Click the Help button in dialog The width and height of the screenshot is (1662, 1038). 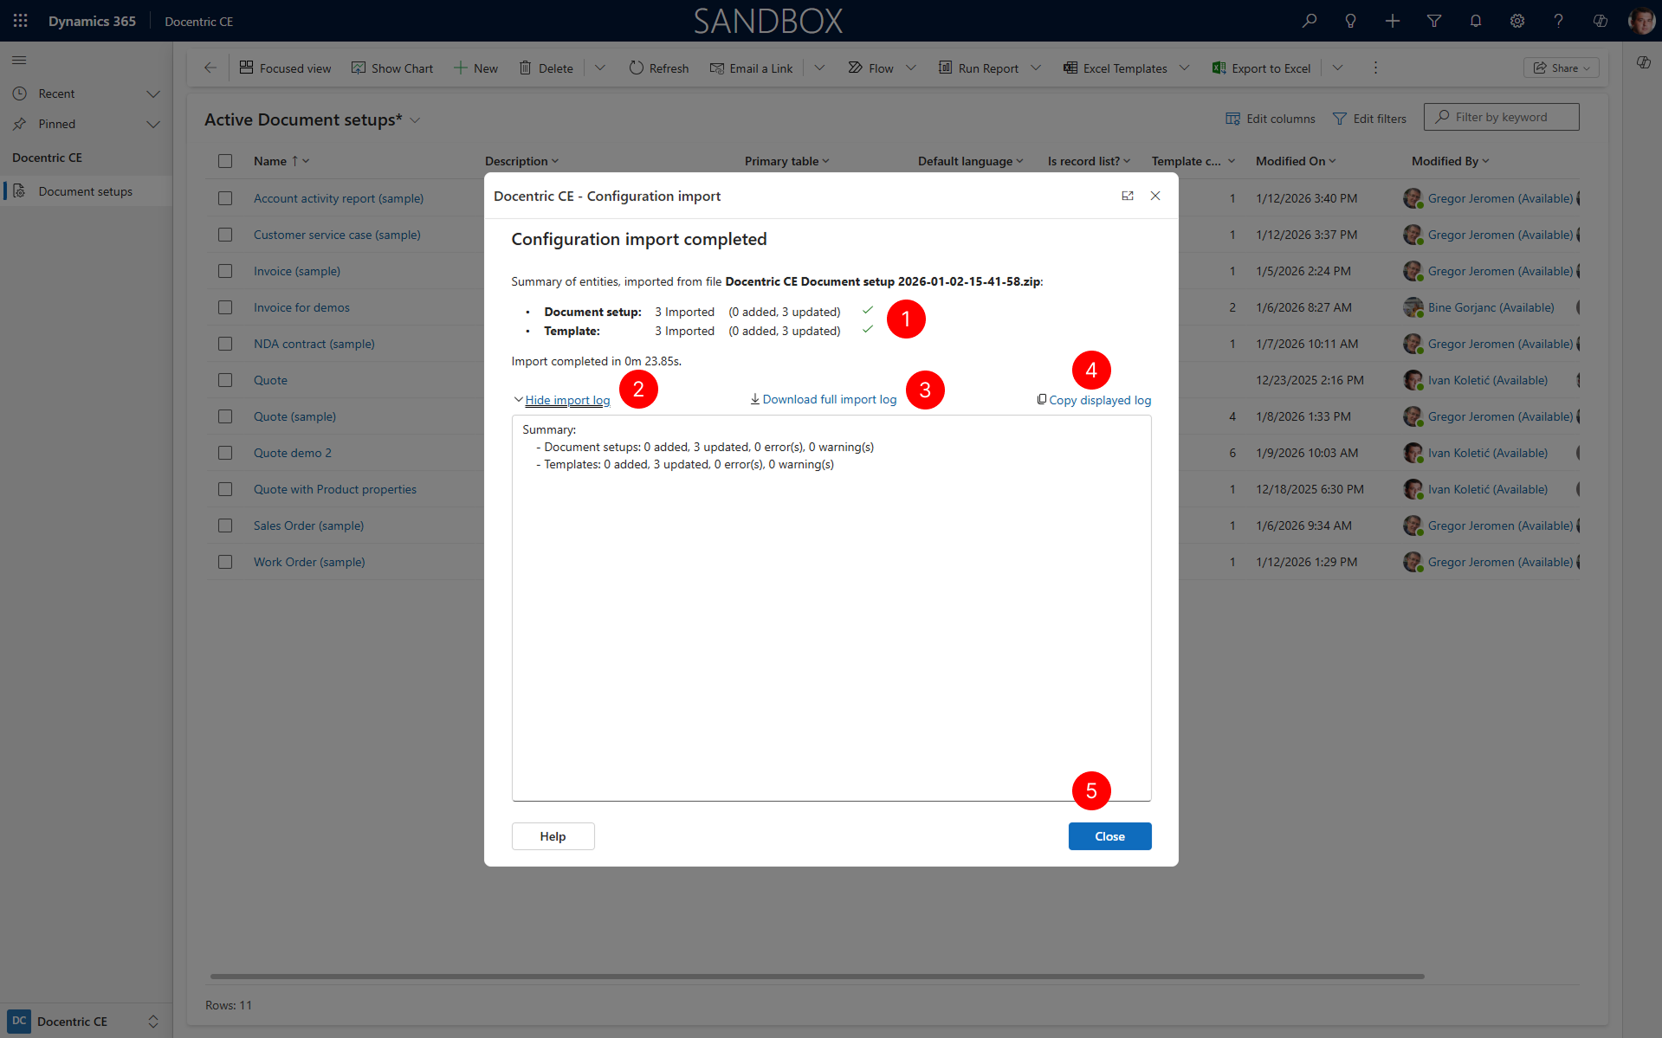pos(553,836)
